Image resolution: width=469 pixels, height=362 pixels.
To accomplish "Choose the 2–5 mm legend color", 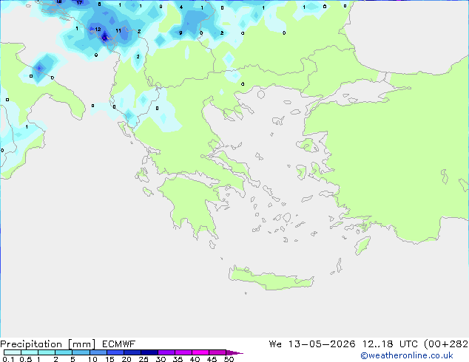I will [64, 352].
